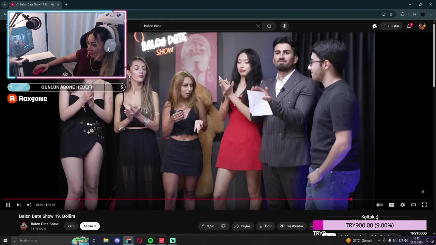The width and height of the screenshot is (436, 245).
Task: Enter fullscreen mode in player
Action: pyautogui.click(x=424, y=205)
